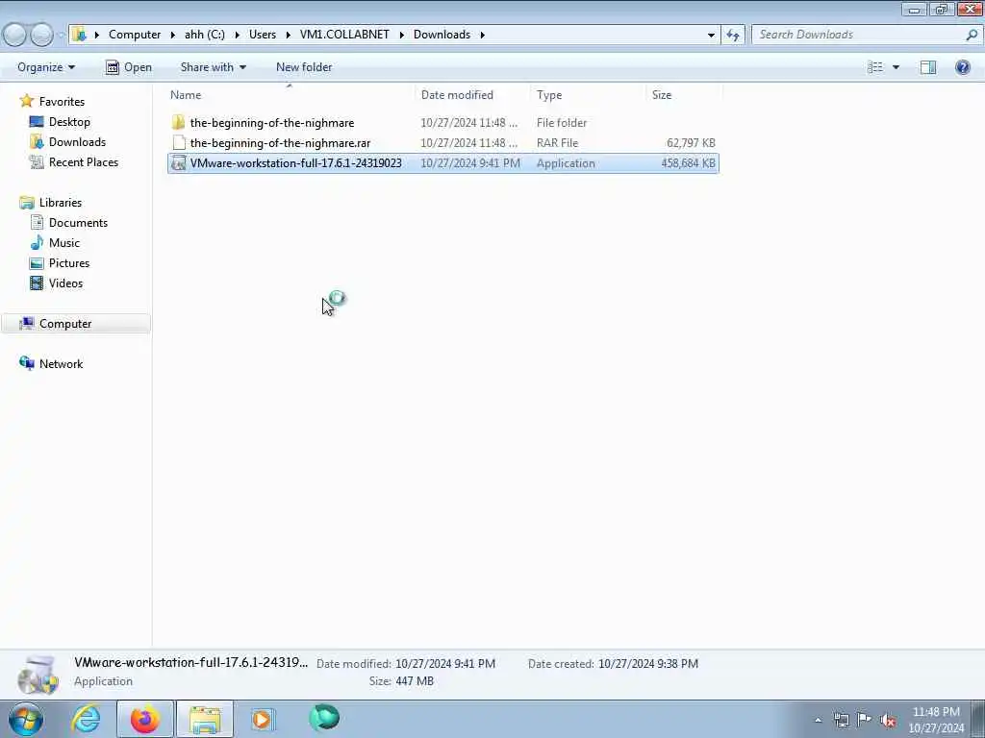Click the refresh button next to the address bar
The height and width of the screenshot is (738, 985).
733,35
